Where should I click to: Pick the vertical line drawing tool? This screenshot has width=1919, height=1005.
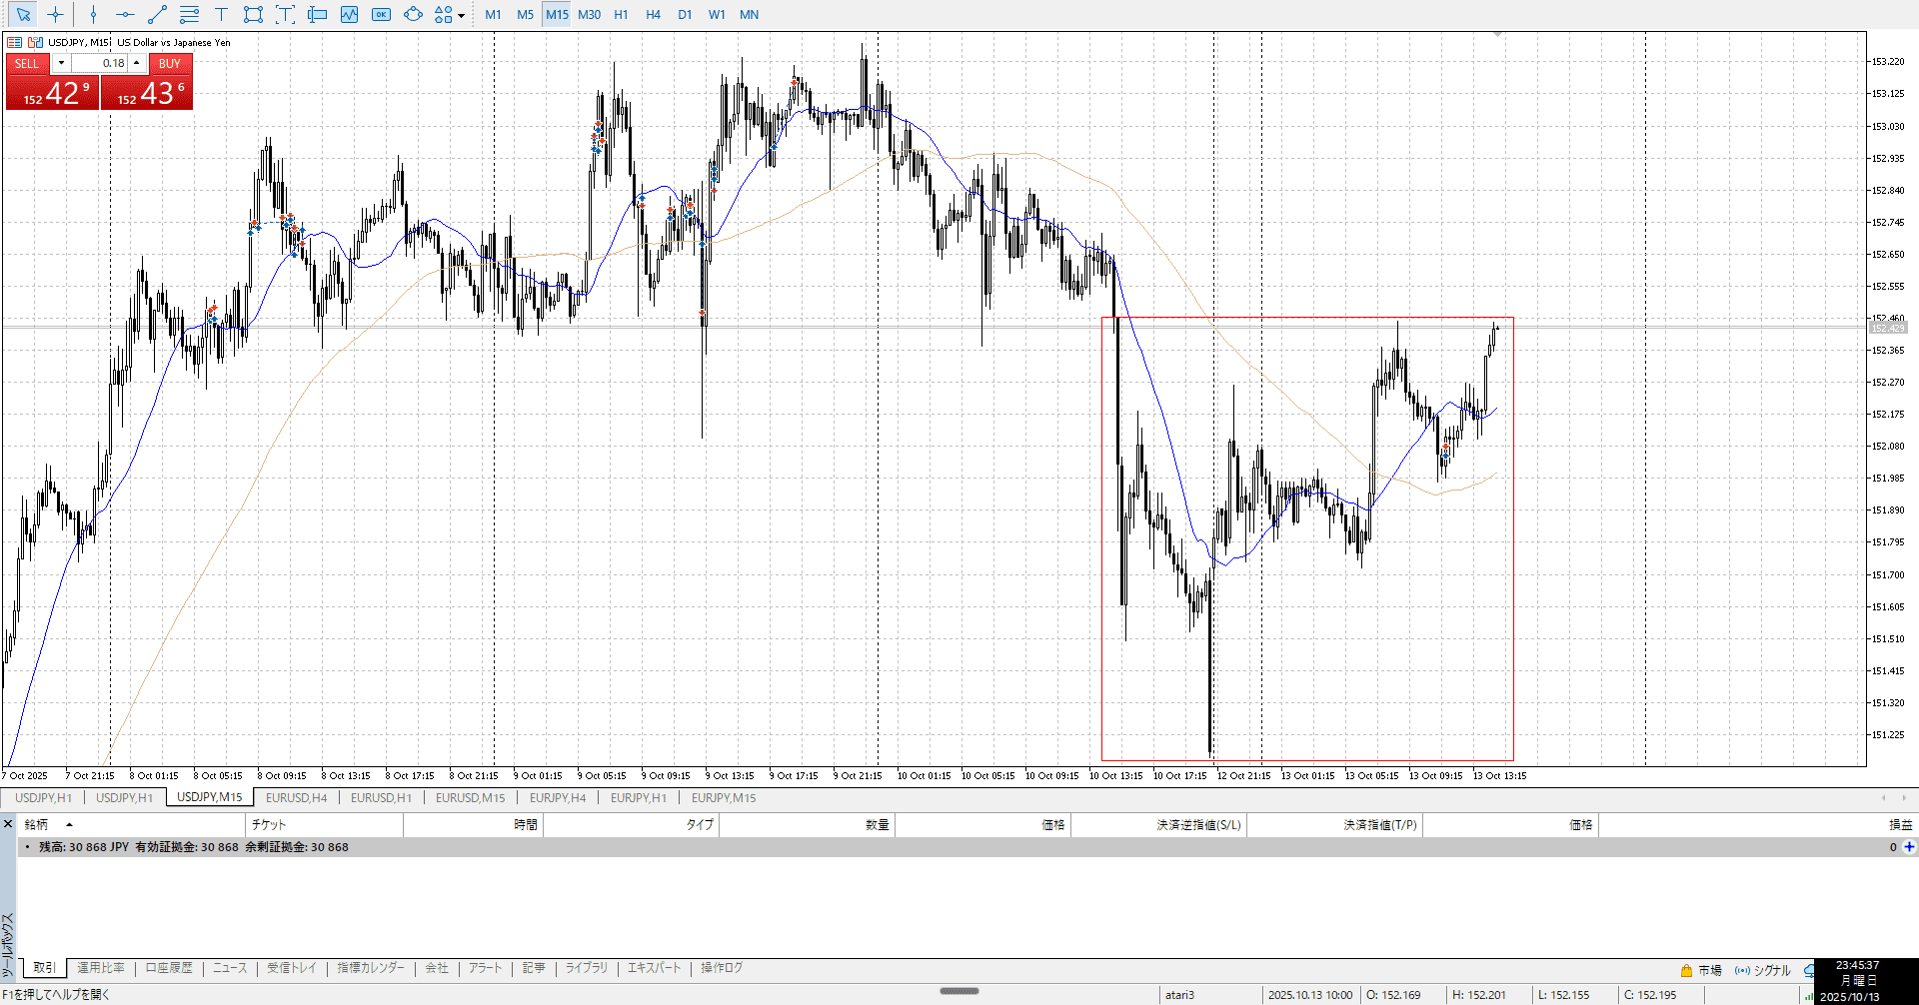pos(93,14)
